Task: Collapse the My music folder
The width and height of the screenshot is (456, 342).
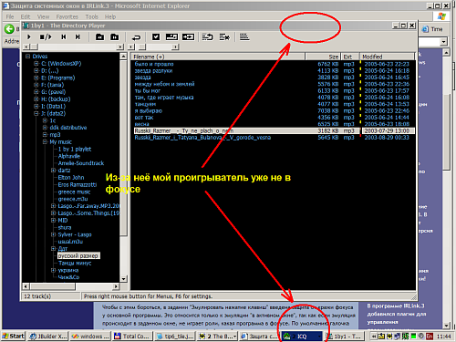Action: 45,141
